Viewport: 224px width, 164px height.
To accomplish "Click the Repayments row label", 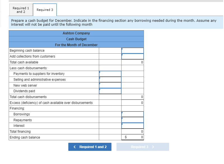I will 23,120.
